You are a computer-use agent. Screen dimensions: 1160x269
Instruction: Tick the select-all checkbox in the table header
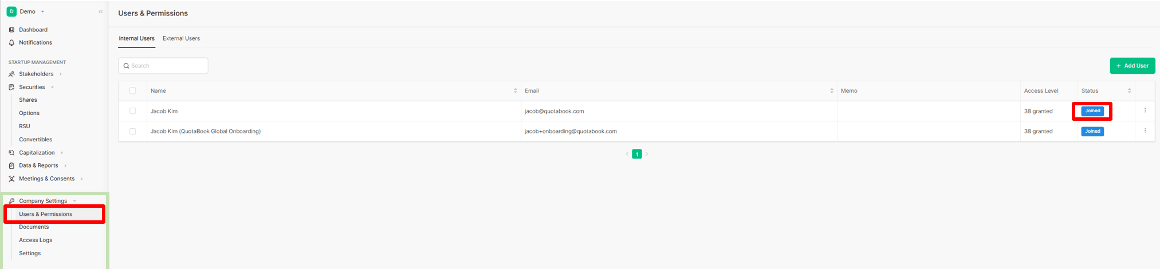point(133,90)
